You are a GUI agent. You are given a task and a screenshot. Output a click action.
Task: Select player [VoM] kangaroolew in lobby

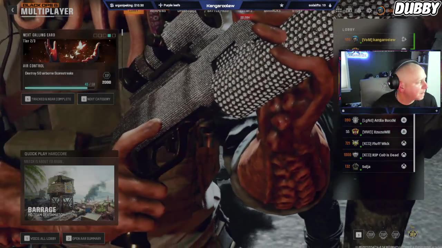(x=379, y=40)
